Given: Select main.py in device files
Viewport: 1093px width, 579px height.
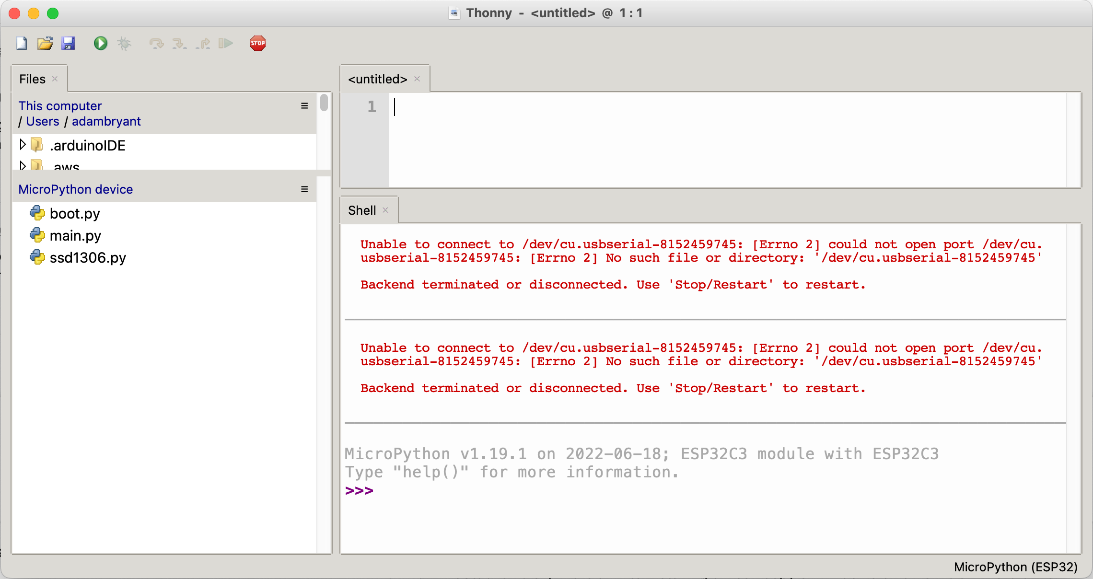Looking at the screenshot, I should pyautogui.click(x=75, y=235).
